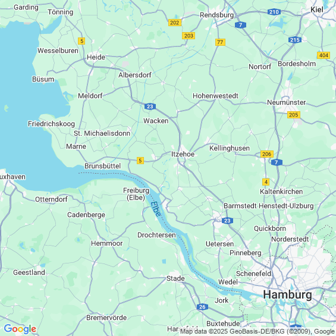Select the Hamburg city label
Screen dimensions: 336x336
287,294
